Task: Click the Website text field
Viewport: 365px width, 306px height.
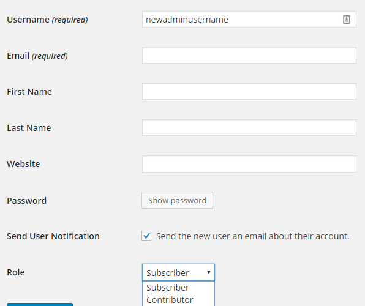Action: tap(249, 164)
